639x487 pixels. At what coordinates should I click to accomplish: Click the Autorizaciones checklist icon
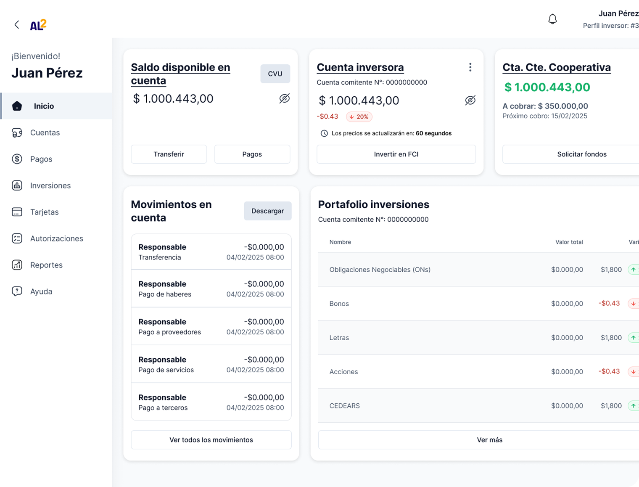pos(17,238)
